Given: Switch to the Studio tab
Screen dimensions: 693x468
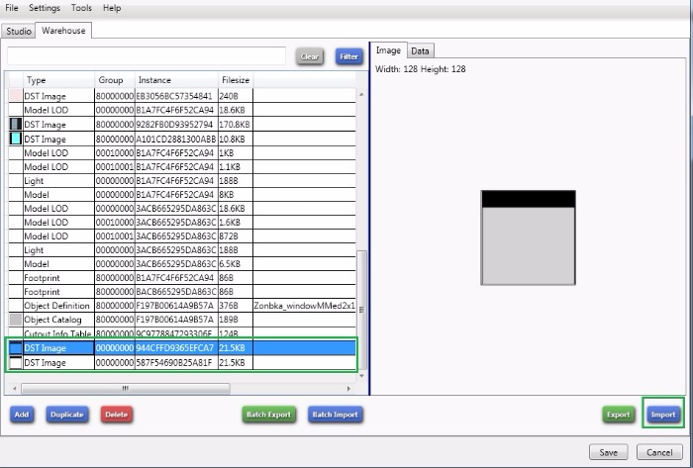Looking at the screenshot, I should point(18,31).
